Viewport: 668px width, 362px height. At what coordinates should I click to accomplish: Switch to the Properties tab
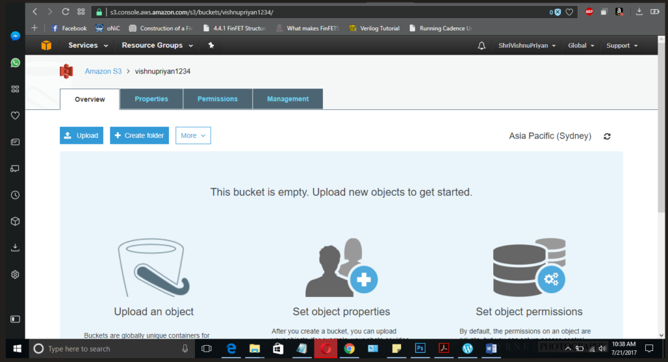[151, 99]
